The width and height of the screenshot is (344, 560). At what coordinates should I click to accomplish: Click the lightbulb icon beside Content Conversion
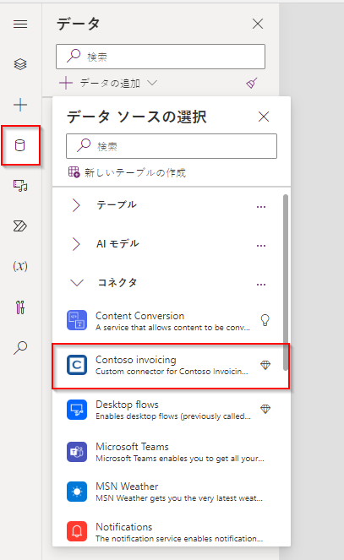(x=265, y=320)
